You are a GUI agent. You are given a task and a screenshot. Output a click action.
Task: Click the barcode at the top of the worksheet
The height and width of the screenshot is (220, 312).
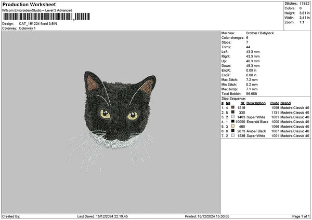pos(37,17)
